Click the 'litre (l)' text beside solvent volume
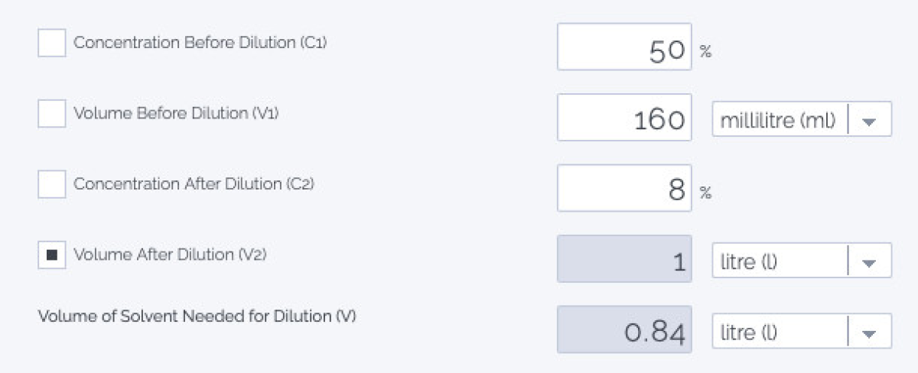Screen dimensions: 918x373 click(x=748, y=332)
